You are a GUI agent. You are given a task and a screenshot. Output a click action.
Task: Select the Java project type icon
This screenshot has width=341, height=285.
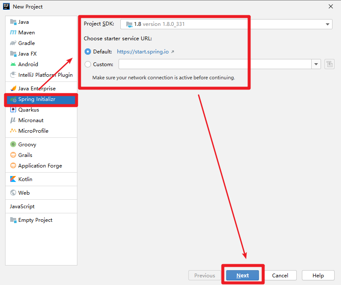pyautogui.click(x=13, y=22)
